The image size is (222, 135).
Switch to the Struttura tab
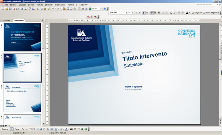click(x=7, y=20)
